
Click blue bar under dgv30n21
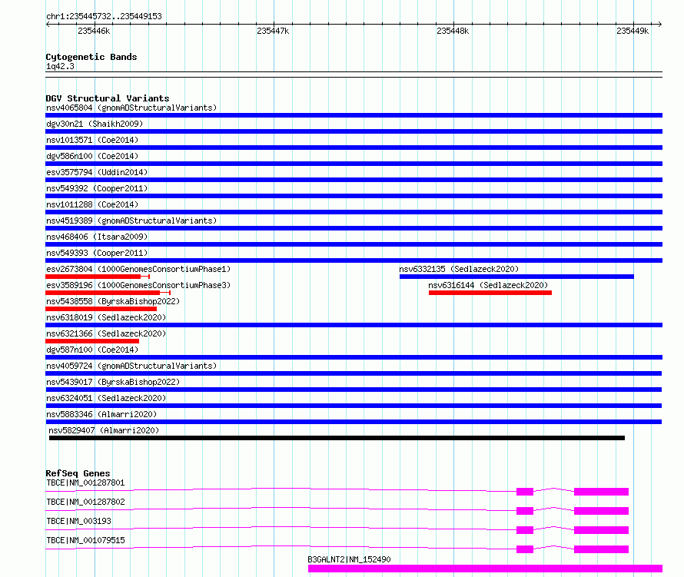(354, 131)
